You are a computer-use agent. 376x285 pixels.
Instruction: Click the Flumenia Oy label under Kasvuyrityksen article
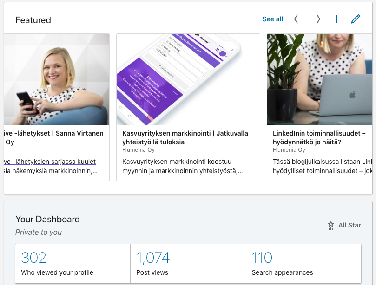tap(139, 150)
